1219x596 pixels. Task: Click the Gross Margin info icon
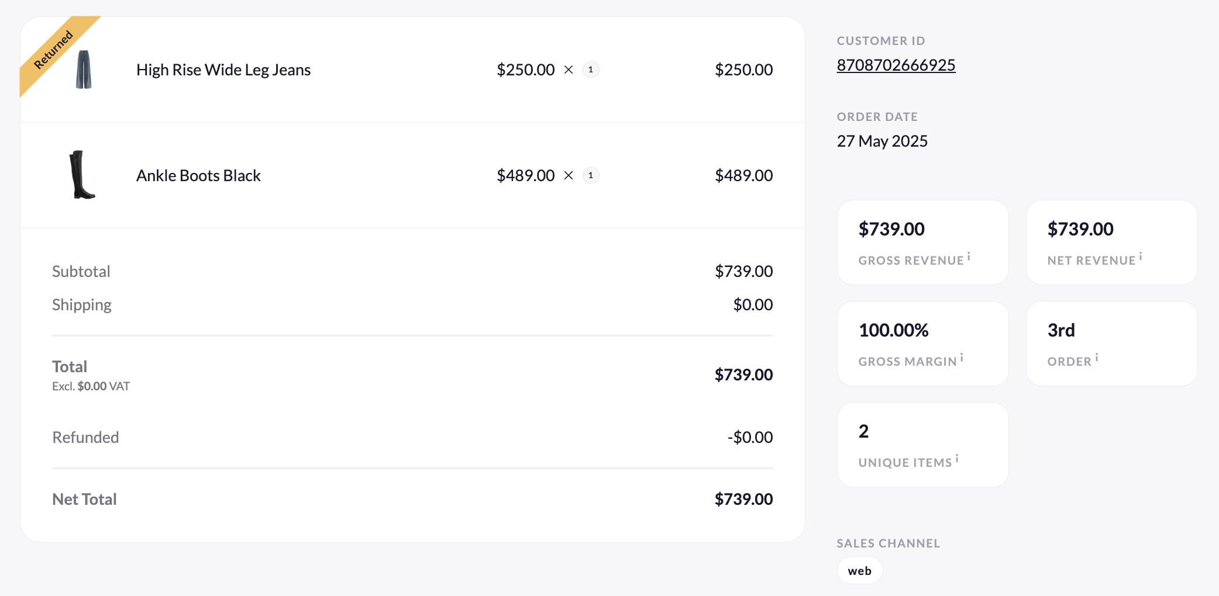[x=962, y=358]
